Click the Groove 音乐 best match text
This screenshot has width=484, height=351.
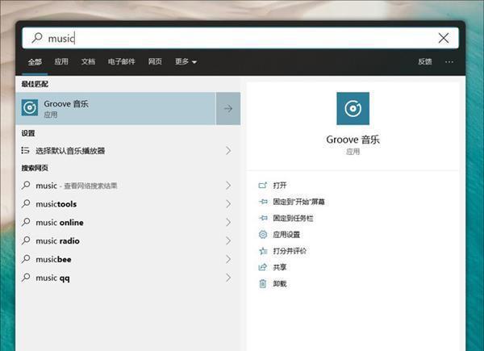(x=66, y=104)
